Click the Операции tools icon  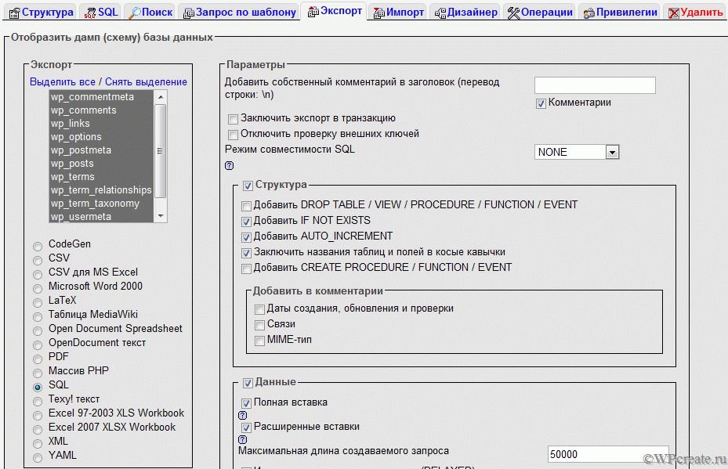click(513, 13)
